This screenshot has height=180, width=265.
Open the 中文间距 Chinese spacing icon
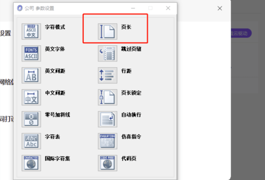pos(31,97)
